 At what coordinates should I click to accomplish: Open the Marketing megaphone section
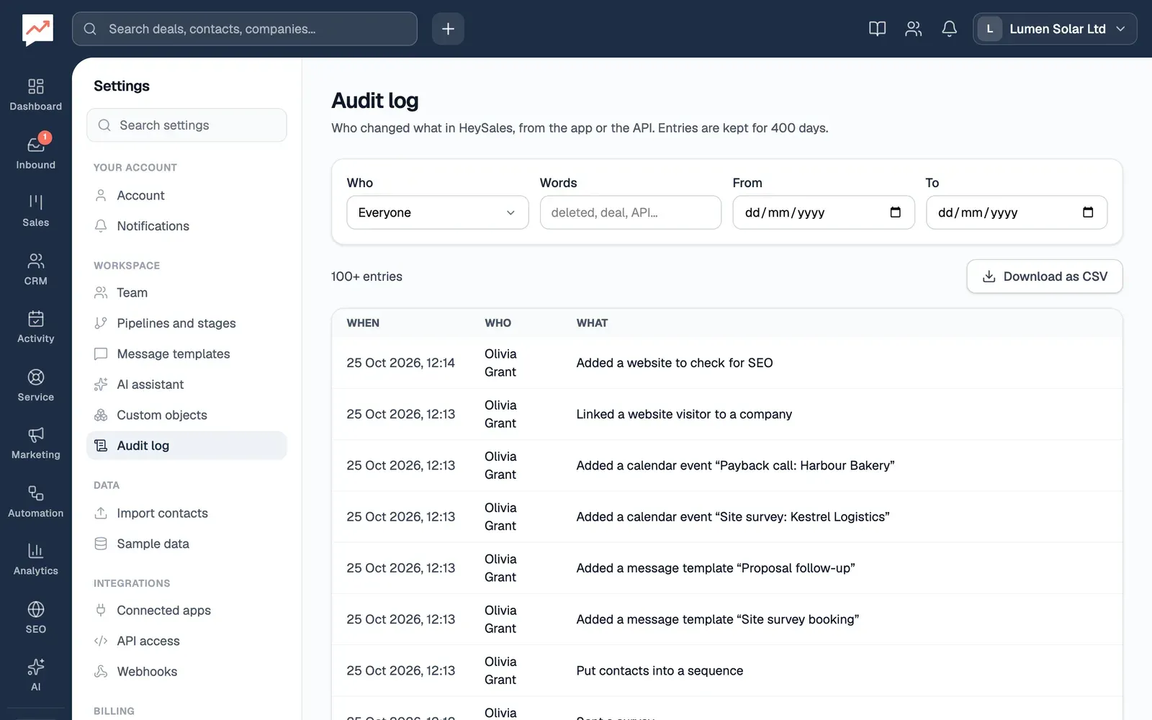pos(35,444)
